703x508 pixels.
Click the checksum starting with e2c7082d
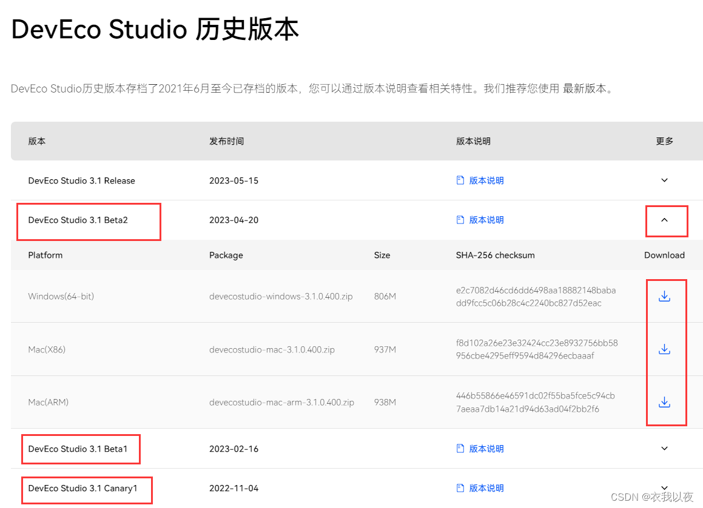point(536,297)
